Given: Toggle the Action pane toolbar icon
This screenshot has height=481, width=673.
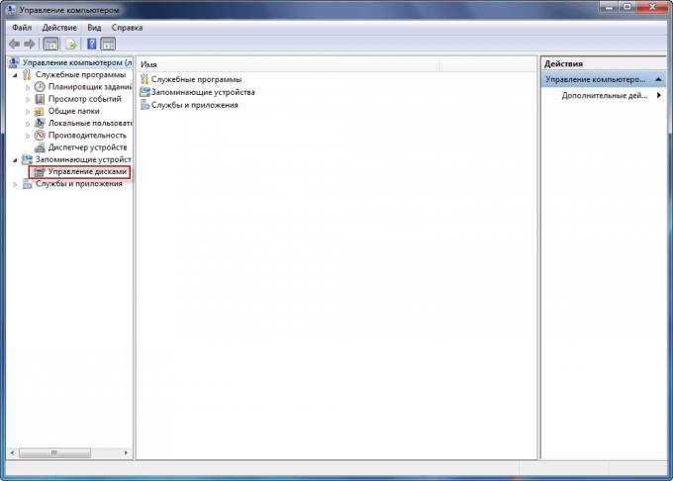Looking at the screenshot, I should click(x=108, y=45).
